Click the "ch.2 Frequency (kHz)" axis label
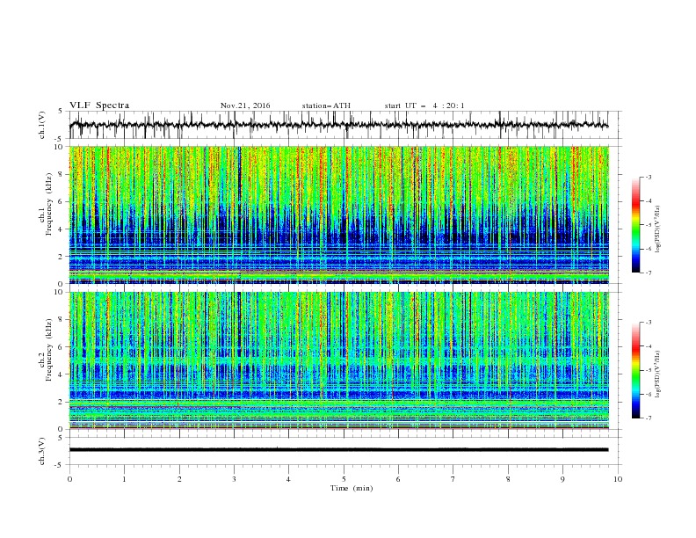Image resolution: width=696 pixels, height=538 pixels. pyautogui.click(x=46, y=361)
